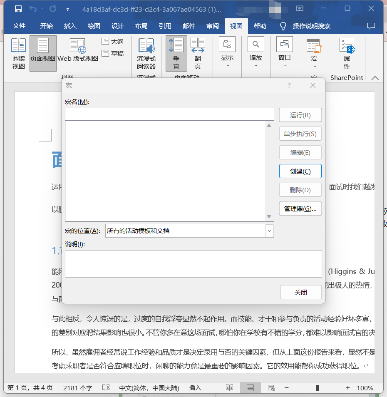387x397 pixels.
Task: Switch to print layout in status bar
Action: click(x=250, y=388)
